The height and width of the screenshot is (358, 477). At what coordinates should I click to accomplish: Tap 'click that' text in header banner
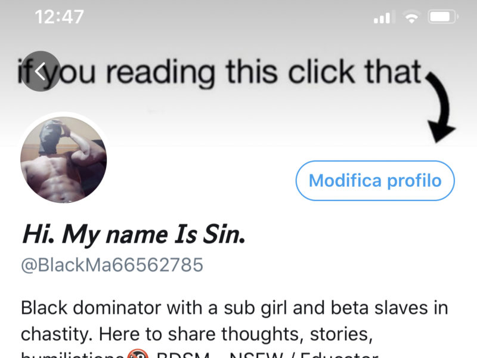coord(354,71)
